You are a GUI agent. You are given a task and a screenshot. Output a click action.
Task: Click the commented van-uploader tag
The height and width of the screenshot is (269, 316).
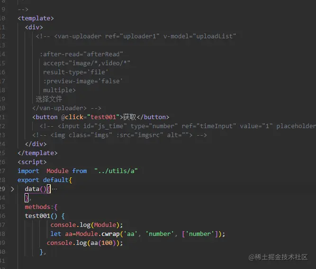coord(136,36)
